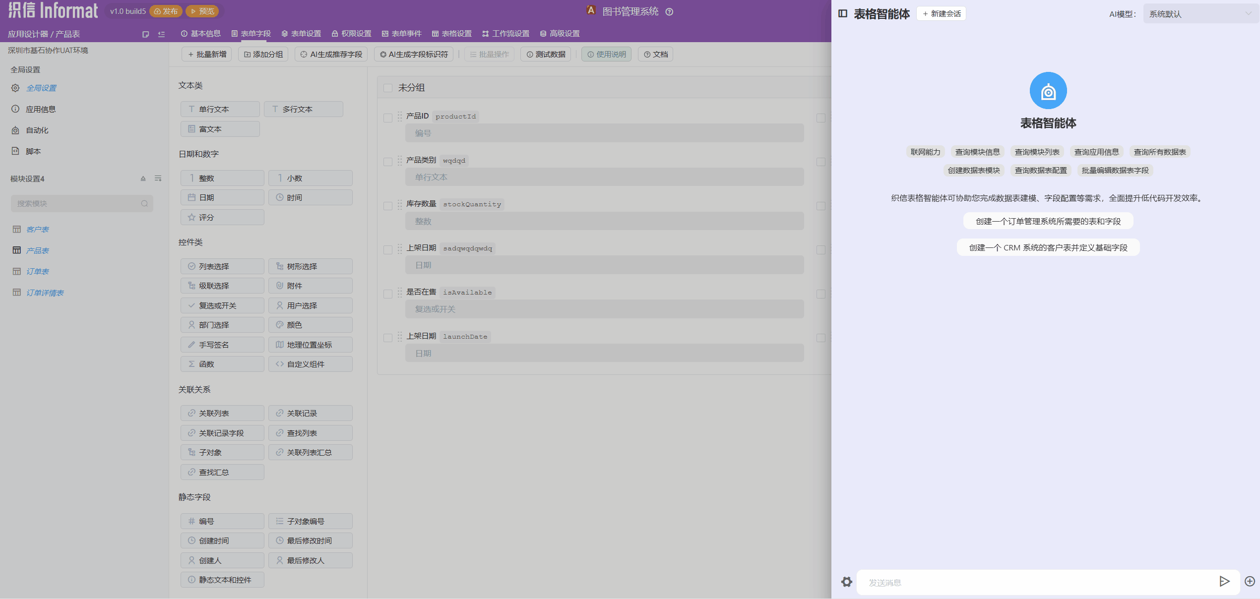Image resolution: width=1260 pixels, height=599 pixels.
Task: Open the AI模型 系统默认 dropdown
Action: coord(1200,14)
